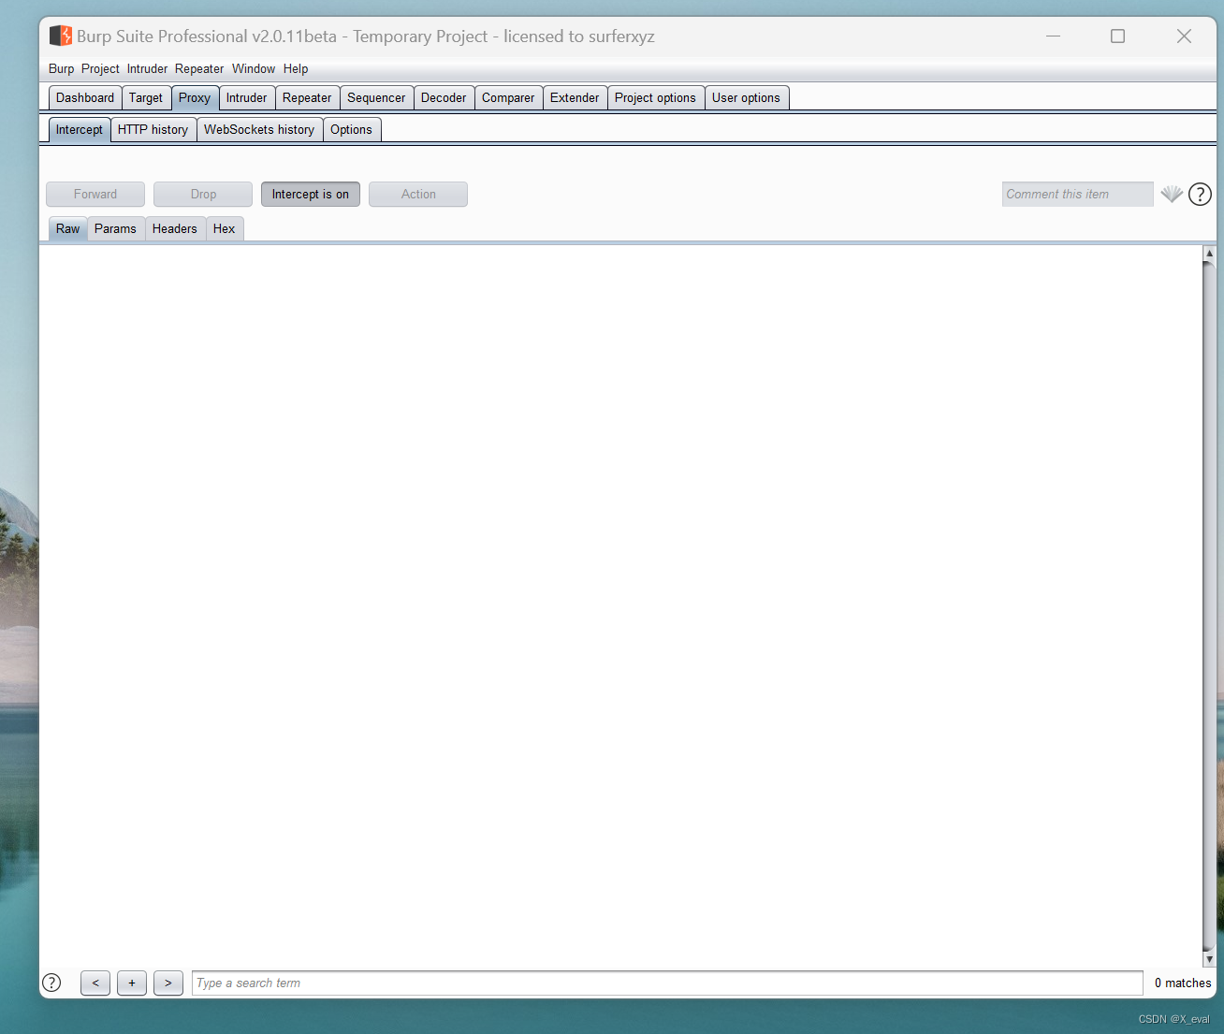Open the help icon beside comment field
Screen dimensions: 1224x1034
click(1200, 194)
